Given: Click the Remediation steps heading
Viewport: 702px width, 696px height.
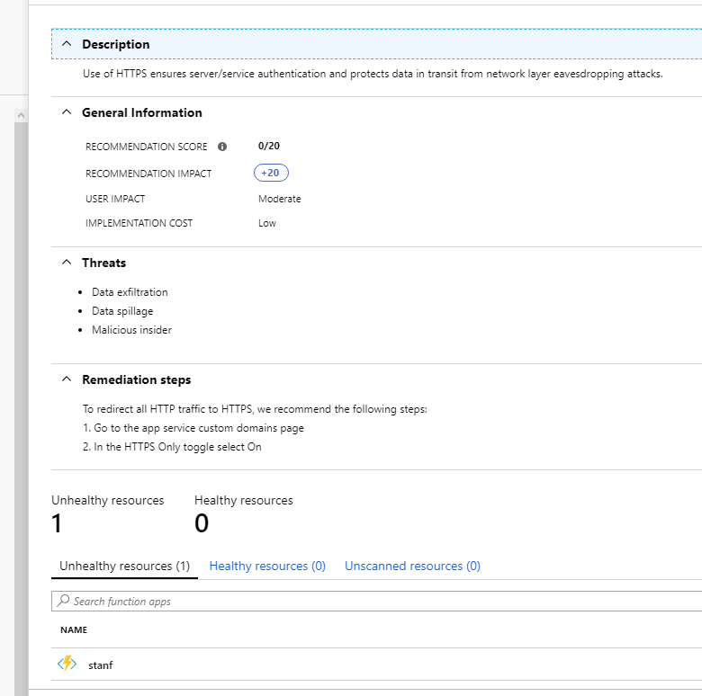Looking at the screenshot, I should 136,379.
